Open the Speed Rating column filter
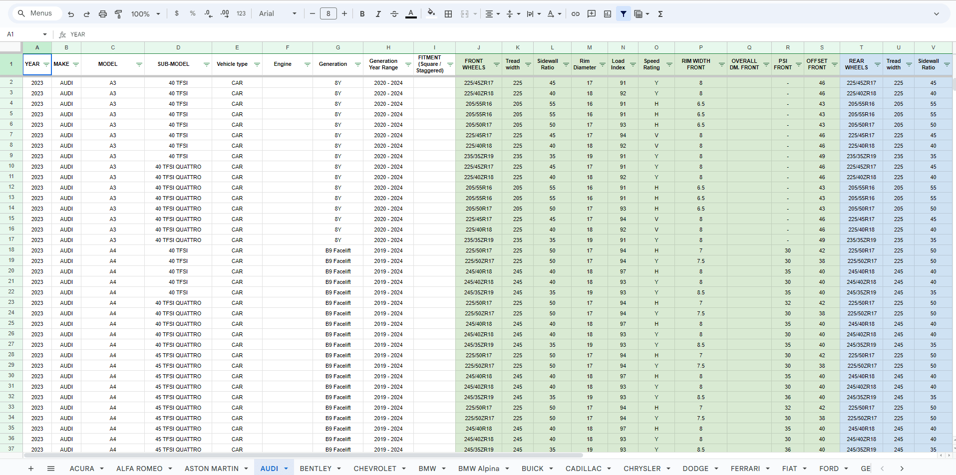Screen dimensions: 956x475 (669, 64)
